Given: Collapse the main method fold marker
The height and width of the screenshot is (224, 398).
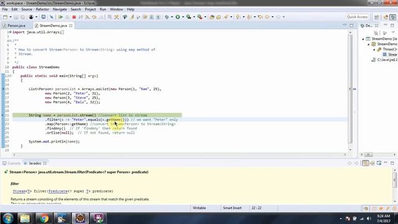Looking at the screenshot, I should click(x=11, y=76).
